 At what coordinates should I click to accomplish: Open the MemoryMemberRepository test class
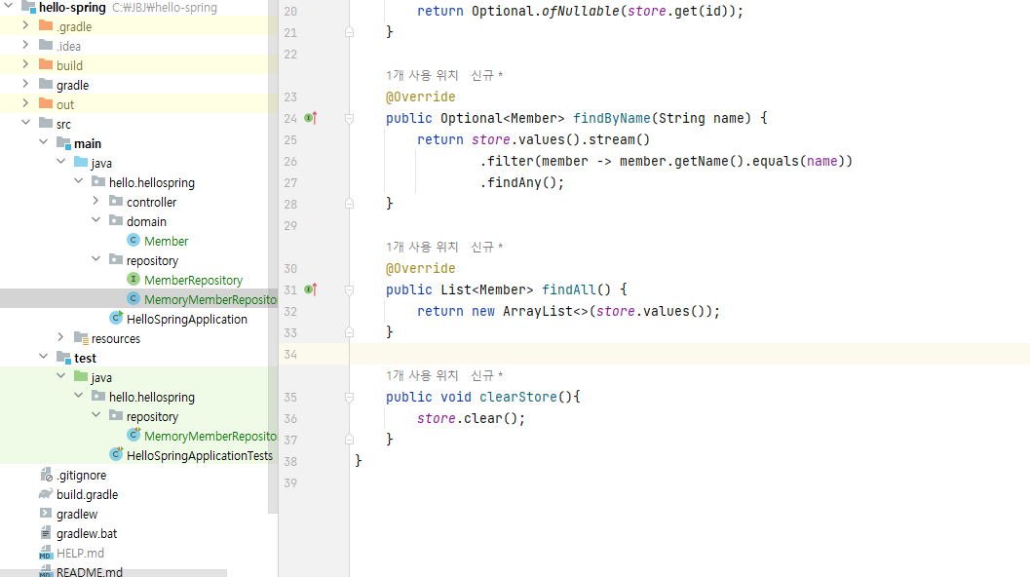click(x=210, y=437)
